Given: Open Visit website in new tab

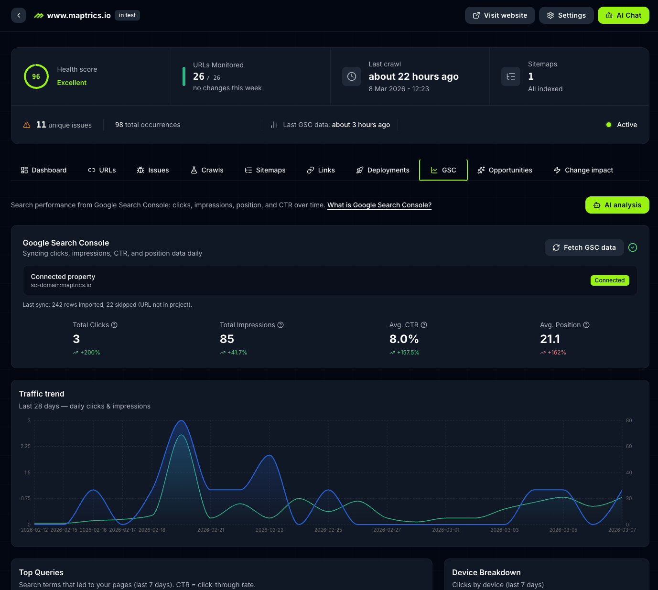Looking at the screenshot, I should pos(500,15).
